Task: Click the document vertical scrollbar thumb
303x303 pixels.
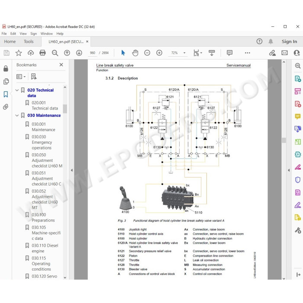Action: click(284, 140)
